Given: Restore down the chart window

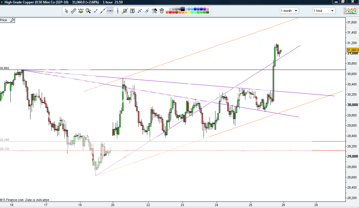Looking at the screenshot, I should pyautogui.click(x=343, y=2).
